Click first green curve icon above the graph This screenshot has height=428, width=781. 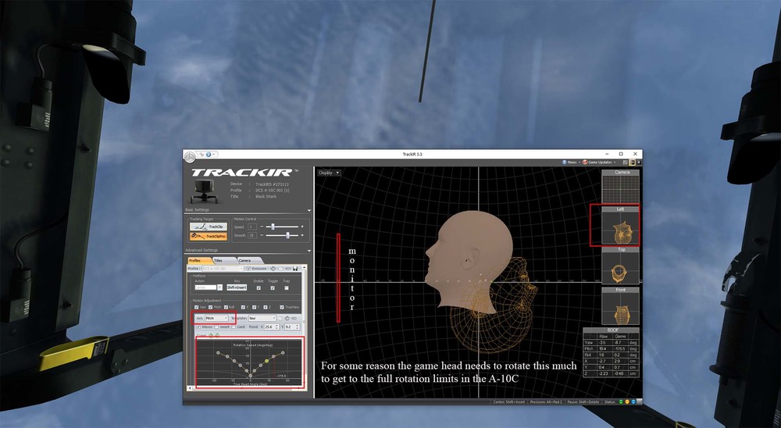point(211,335)
